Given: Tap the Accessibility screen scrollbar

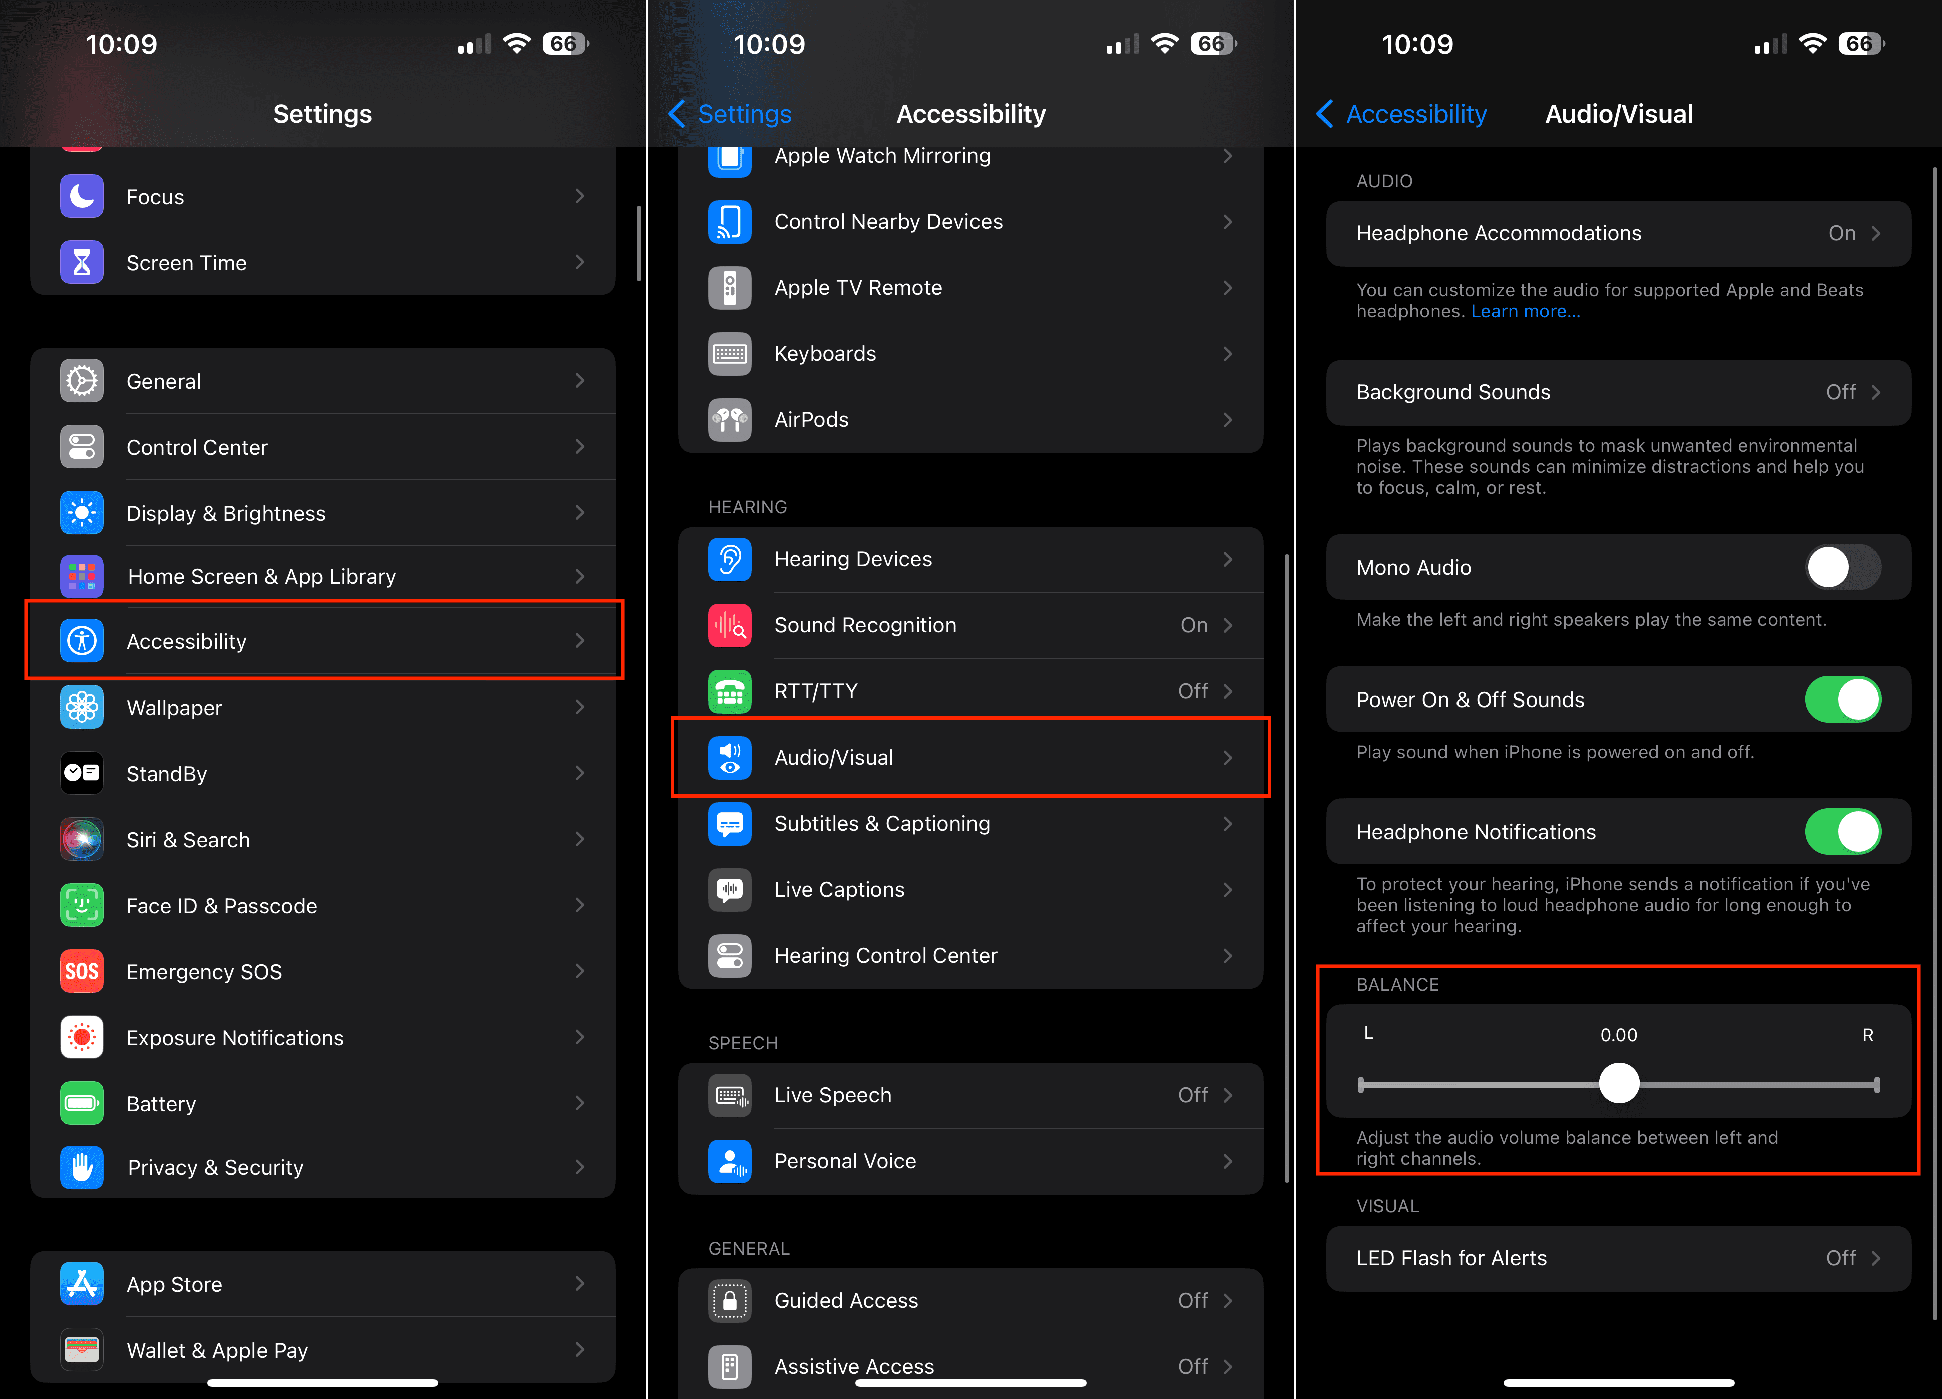Looking at the screenshot, I should coord(1287,869).
